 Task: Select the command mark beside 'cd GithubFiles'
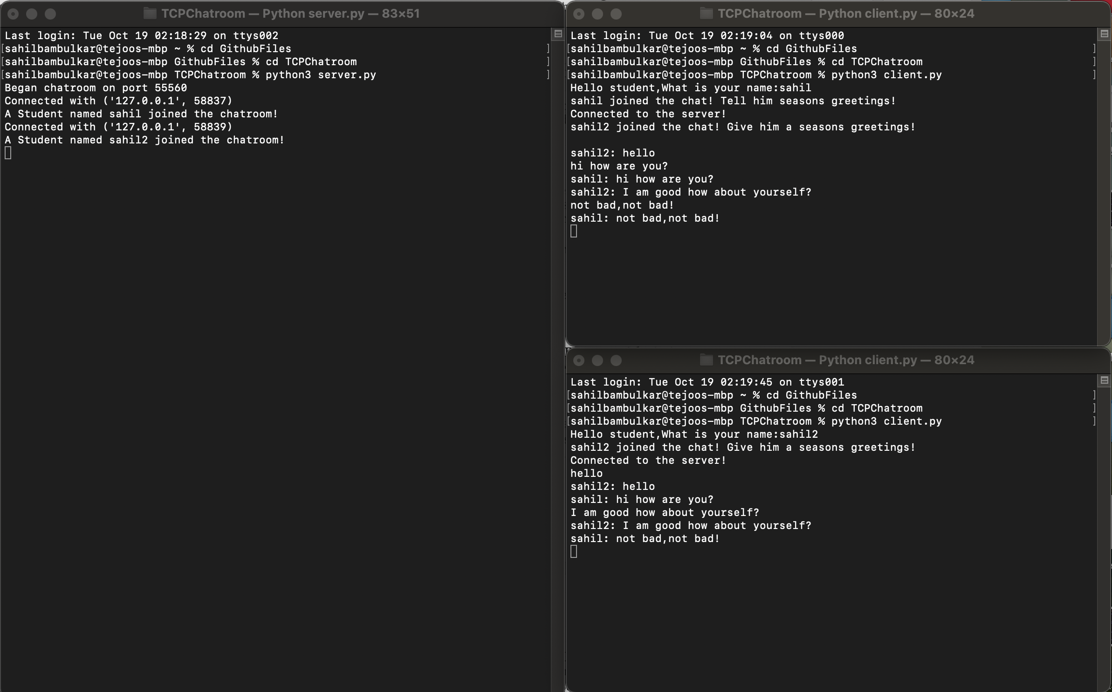click(x=549, y=48)
